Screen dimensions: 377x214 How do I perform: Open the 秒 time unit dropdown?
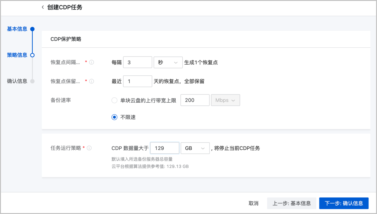[x=168, y=62]
